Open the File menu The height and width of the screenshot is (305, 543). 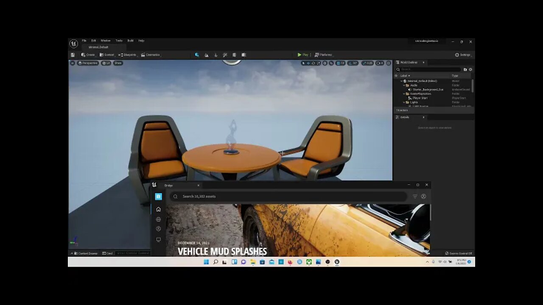point(84,41)
